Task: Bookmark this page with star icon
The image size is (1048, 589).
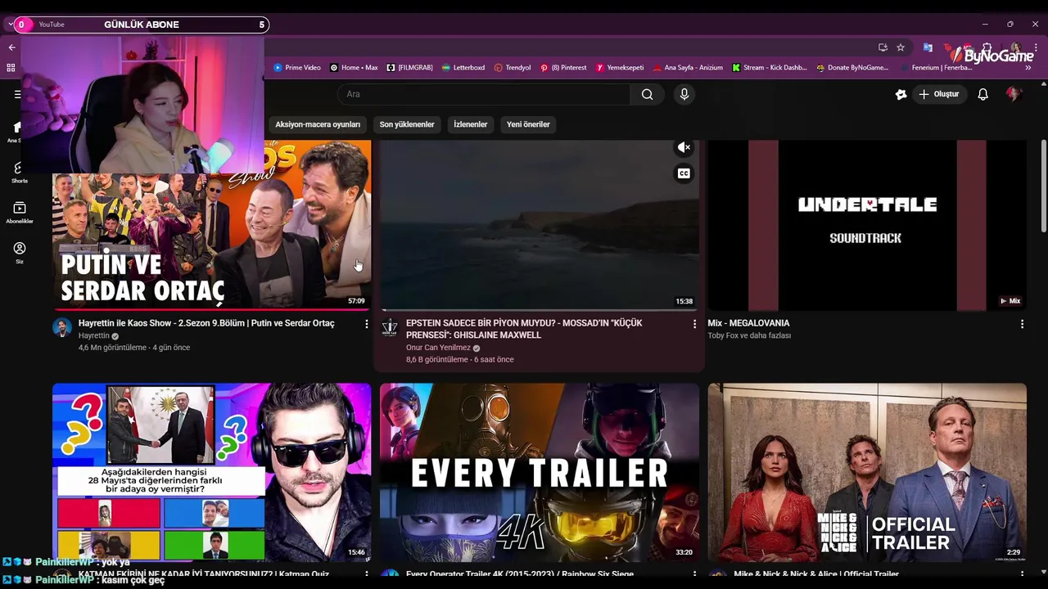Action: [901, 47]
